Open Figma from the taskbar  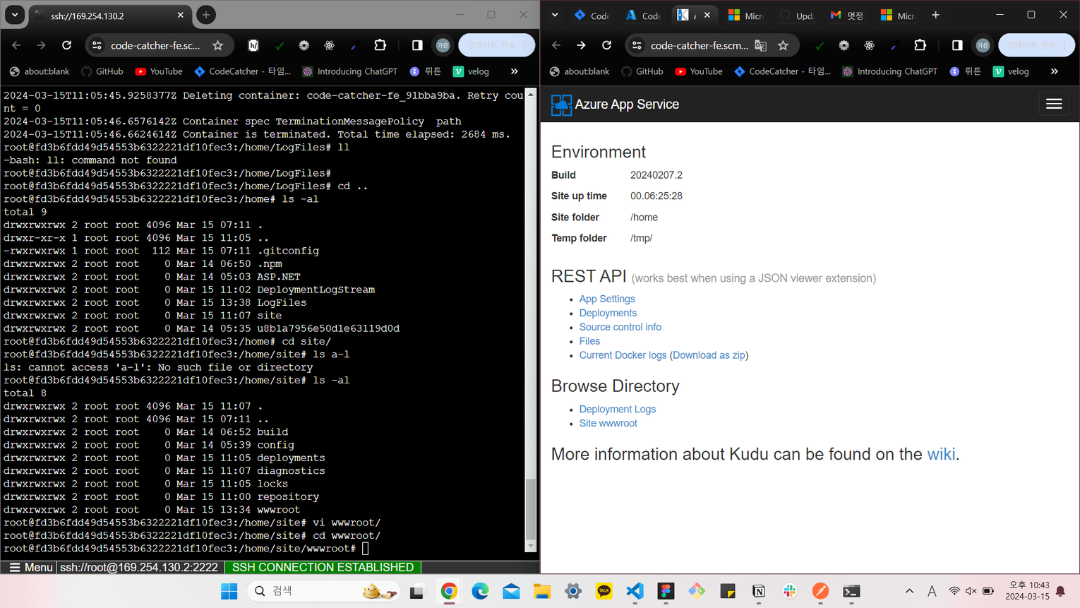tap(666, 591)
